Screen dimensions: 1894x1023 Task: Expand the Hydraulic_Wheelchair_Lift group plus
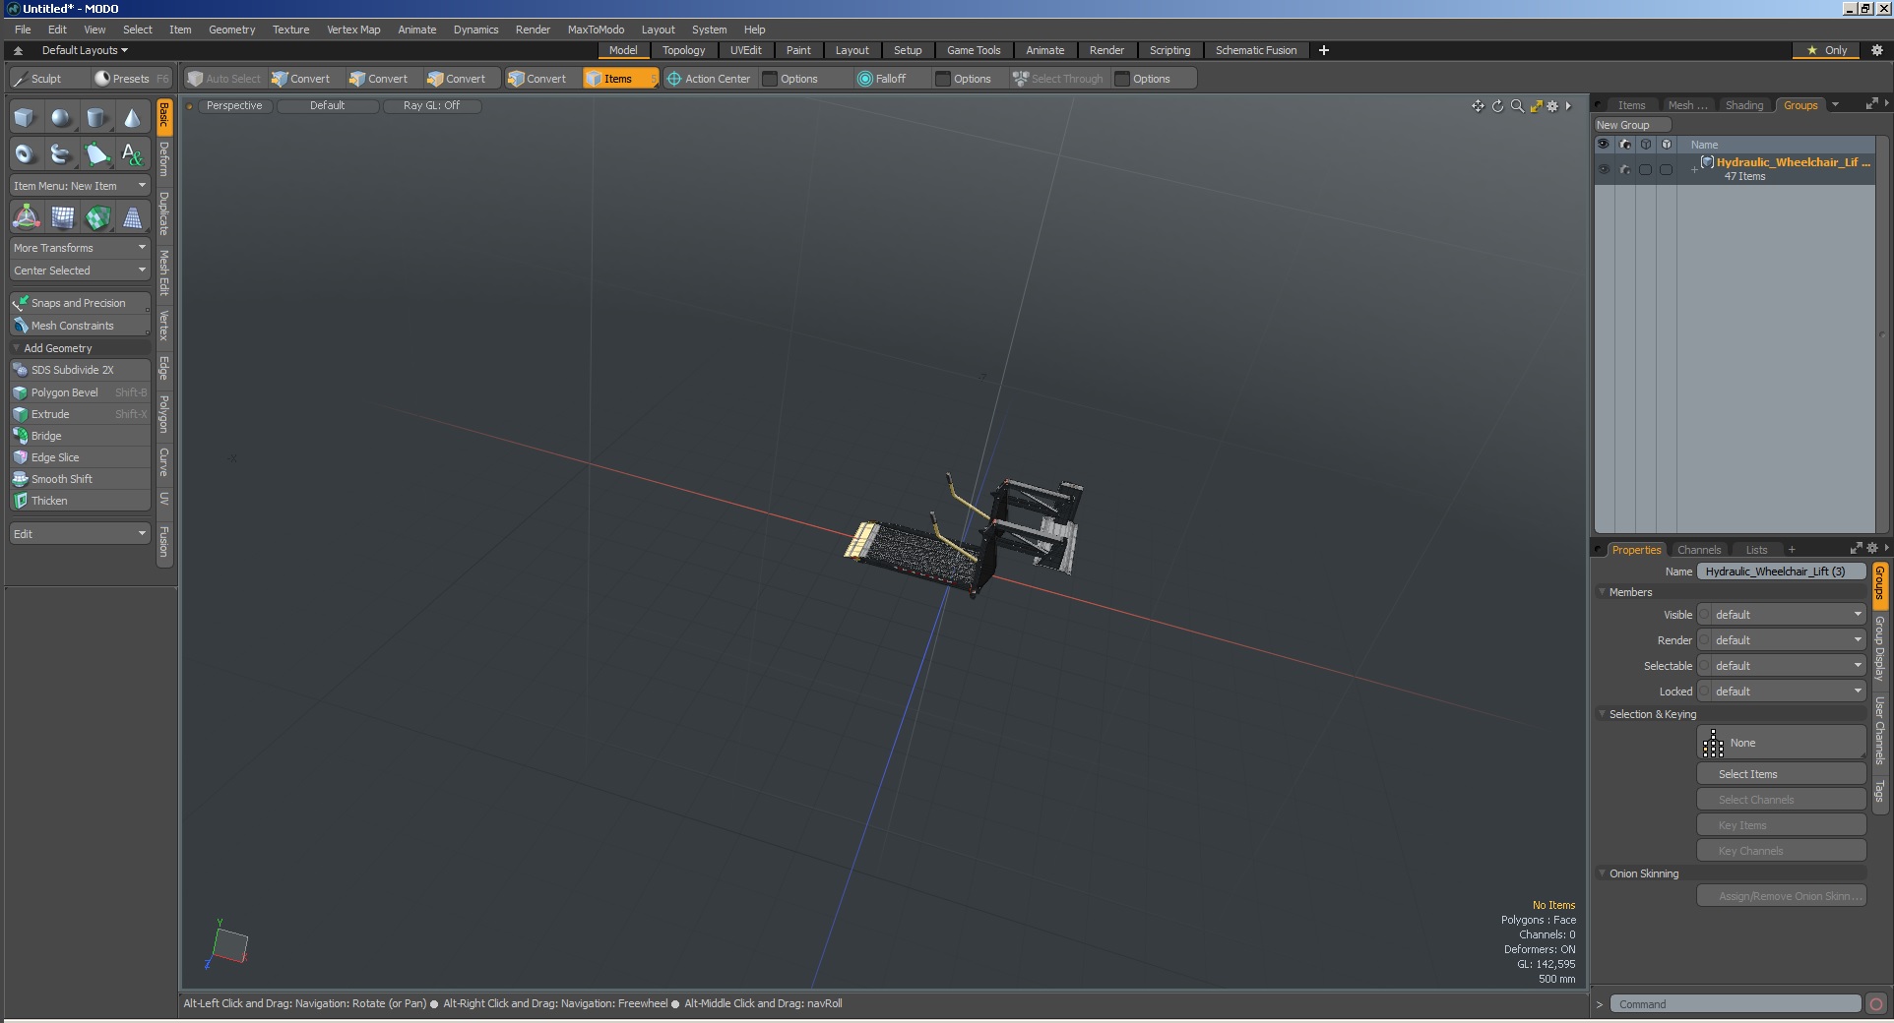[1694, 169]
